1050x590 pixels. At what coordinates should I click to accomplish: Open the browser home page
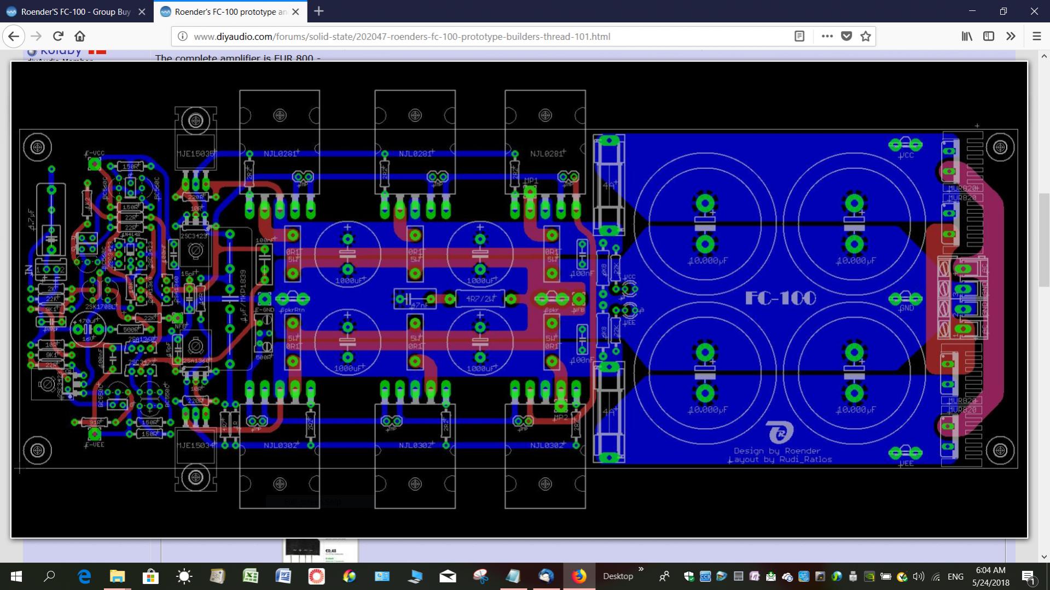point(80,37)
